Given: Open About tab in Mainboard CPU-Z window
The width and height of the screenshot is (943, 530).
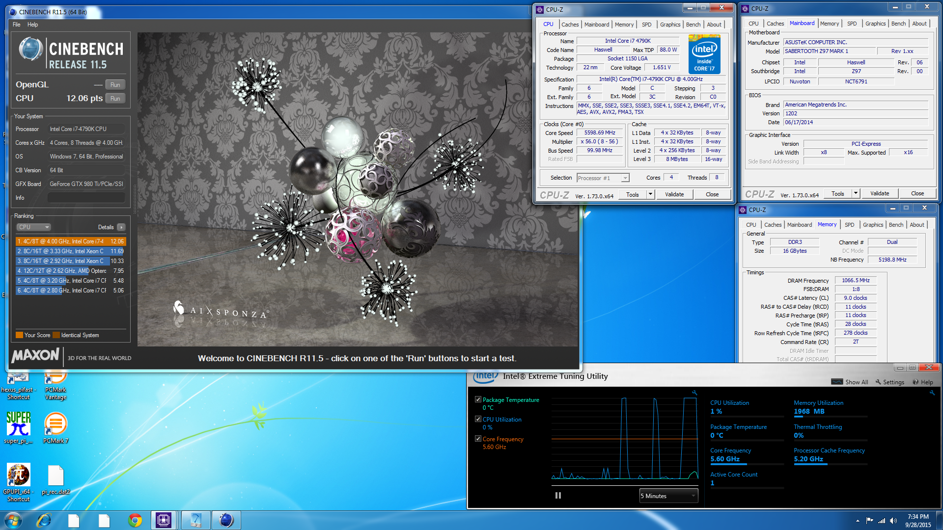Looking at the screenshot, I should [x=919, y=24].
